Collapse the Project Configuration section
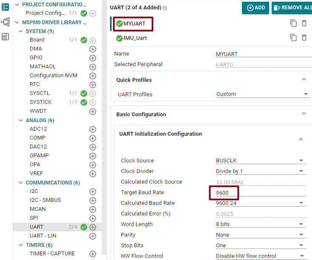312x260 pixels. click(17, 4)
